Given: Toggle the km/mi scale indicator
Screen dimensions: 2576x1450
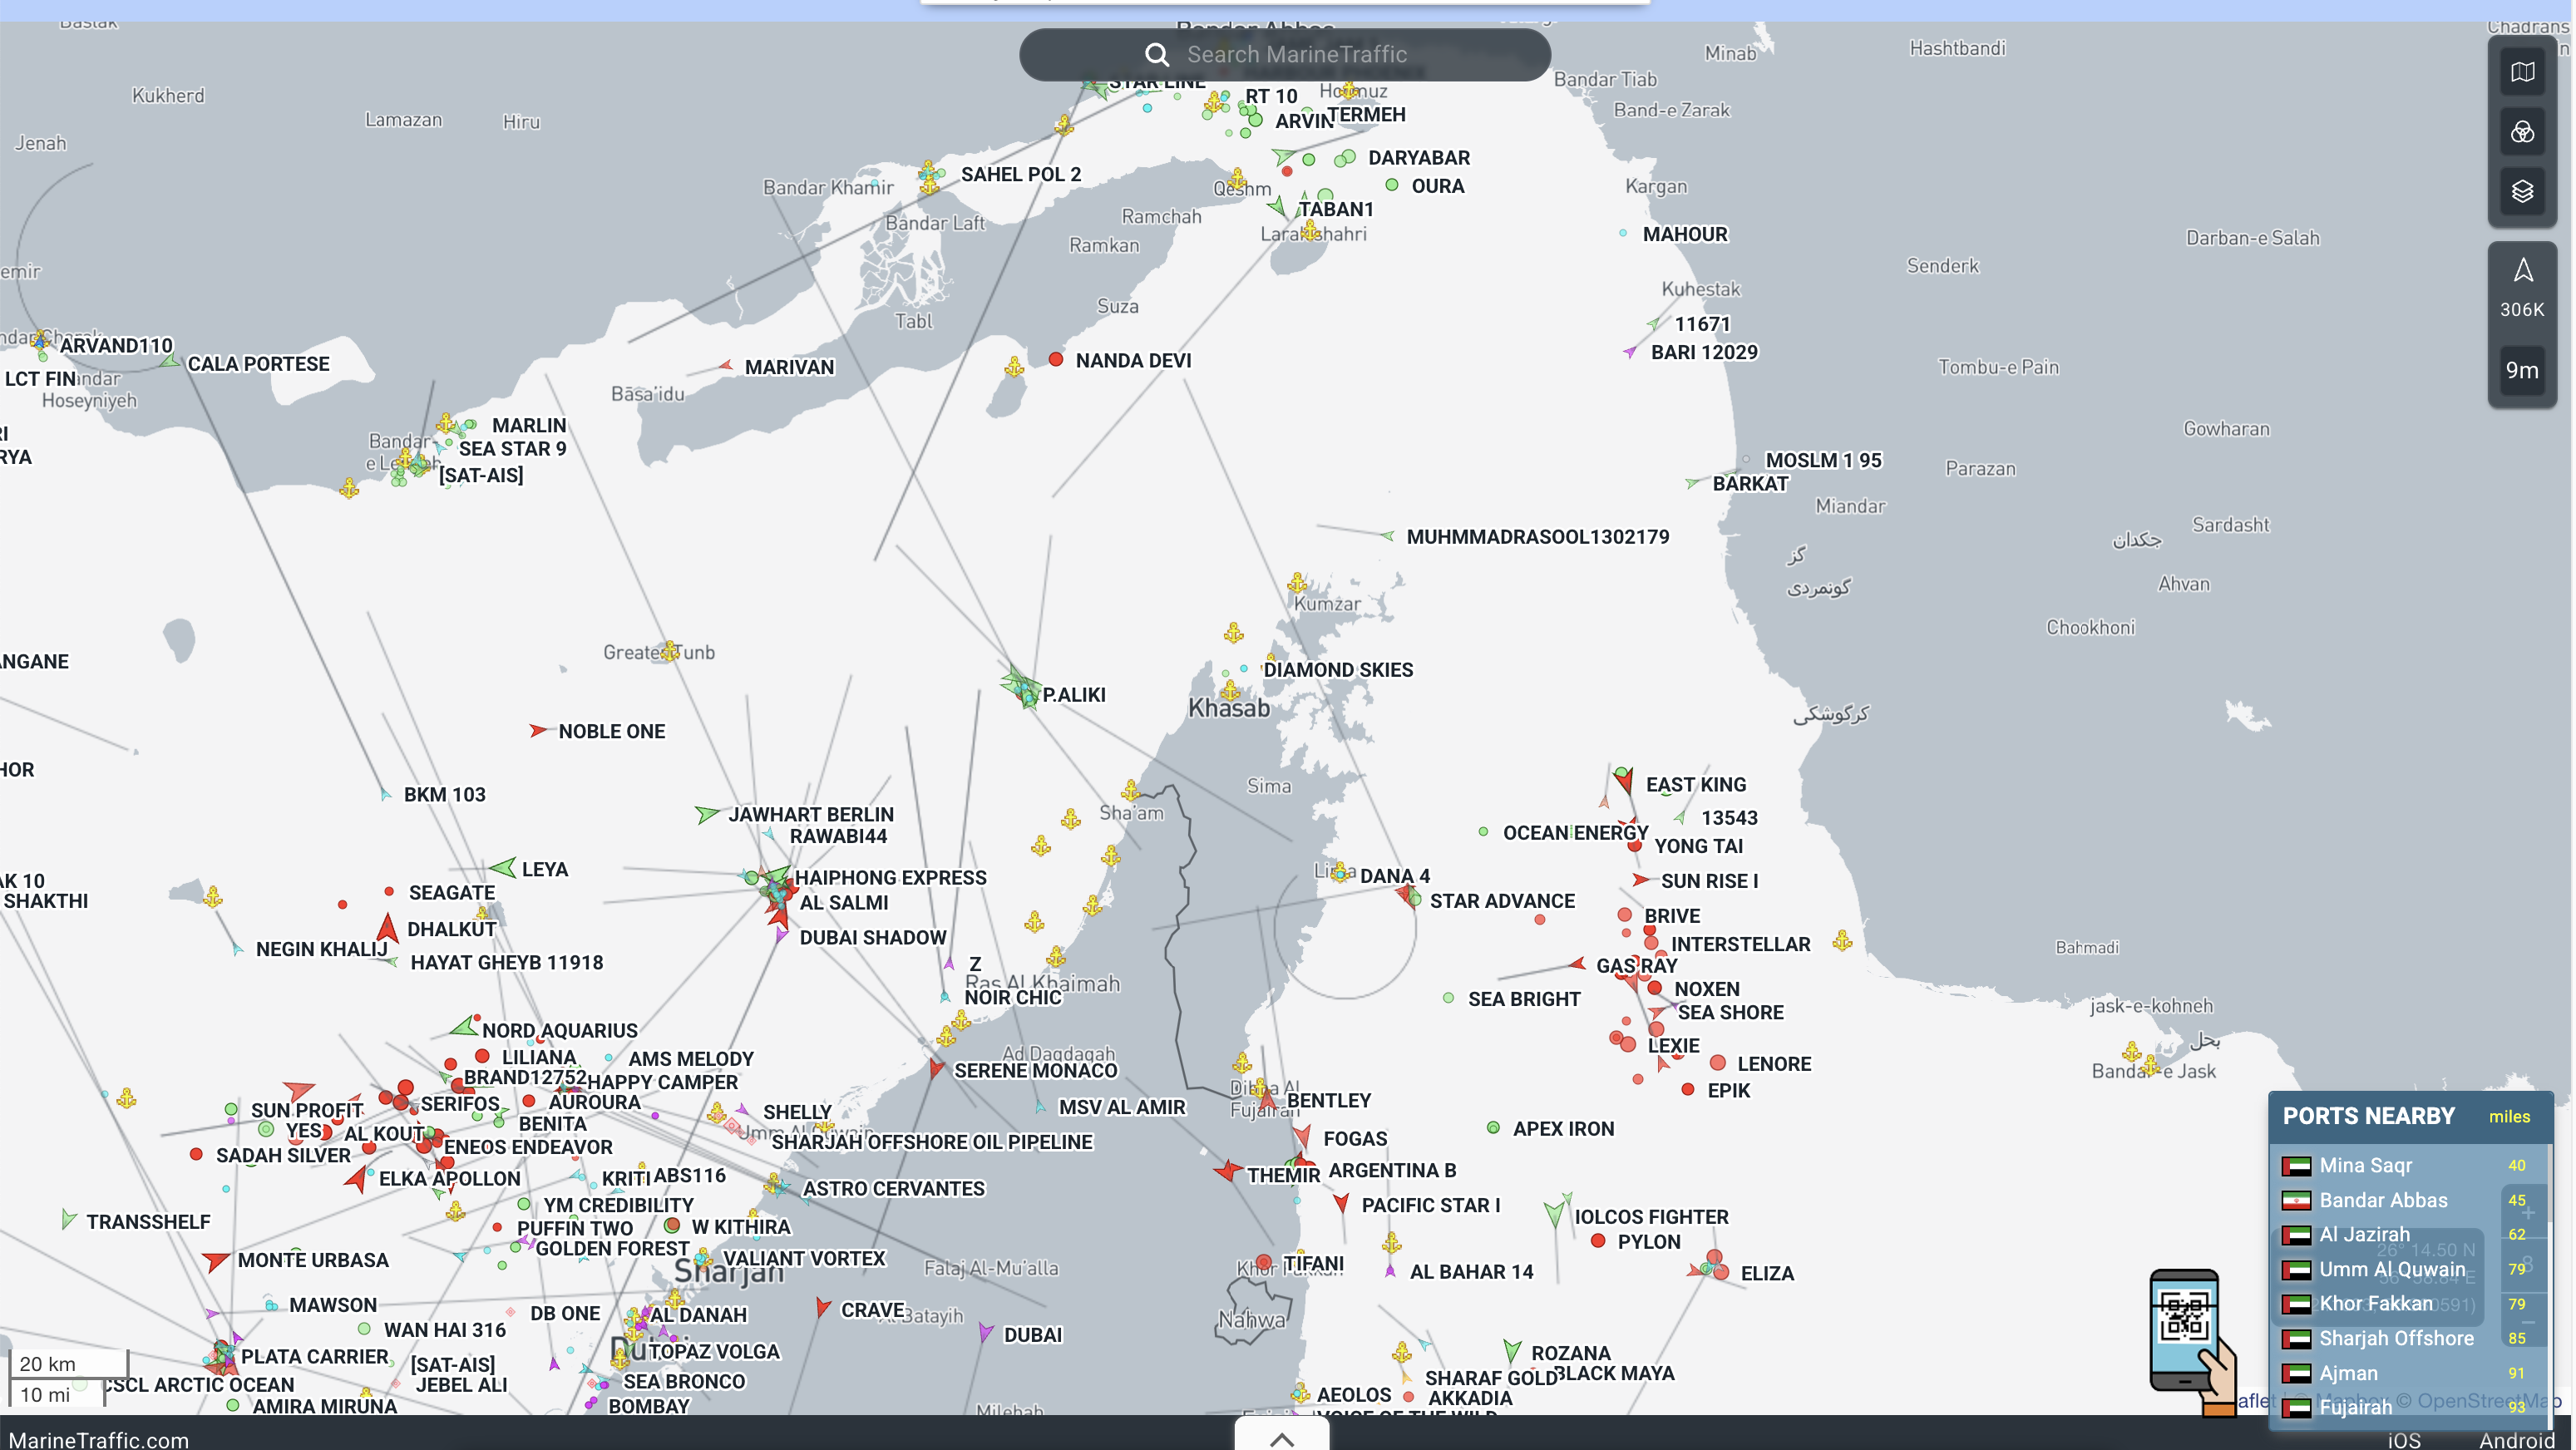Looking at the screenshot, I should pos(68,1378).
